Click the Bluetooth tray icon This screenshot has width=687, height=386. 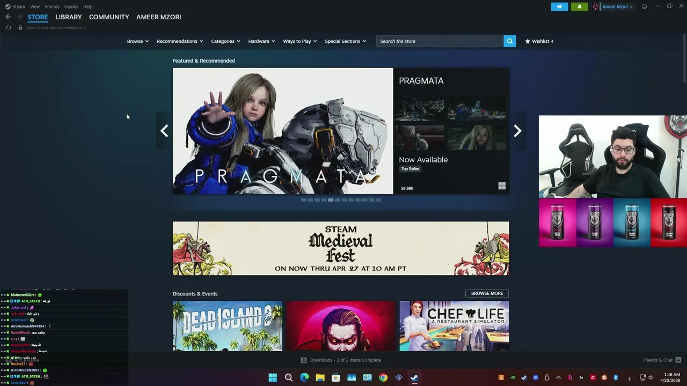click(616, 377)
